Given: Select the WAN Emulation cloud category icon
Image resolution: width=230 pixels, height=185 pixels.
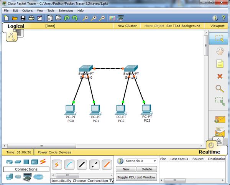Looking at the screenshot, I should pyautogui.click(x=18, y=177).
